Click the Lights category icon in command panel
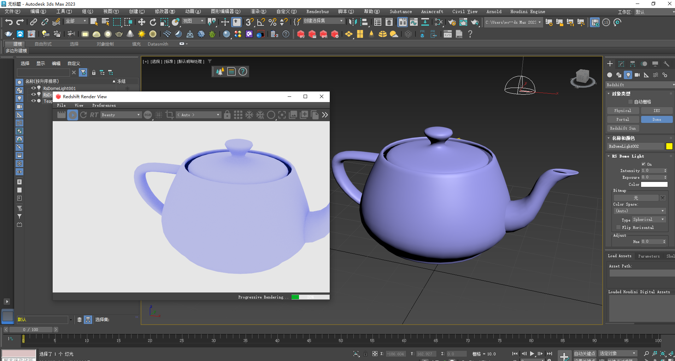 628,75
